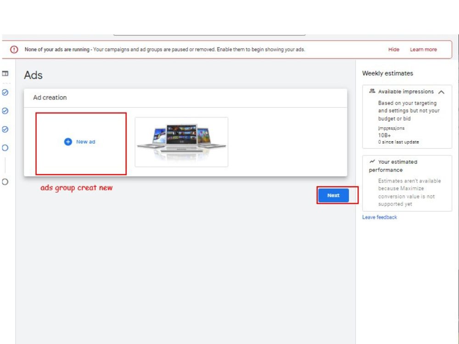
Task: Click the 10B+ impressions value
Action: point(384,135)
